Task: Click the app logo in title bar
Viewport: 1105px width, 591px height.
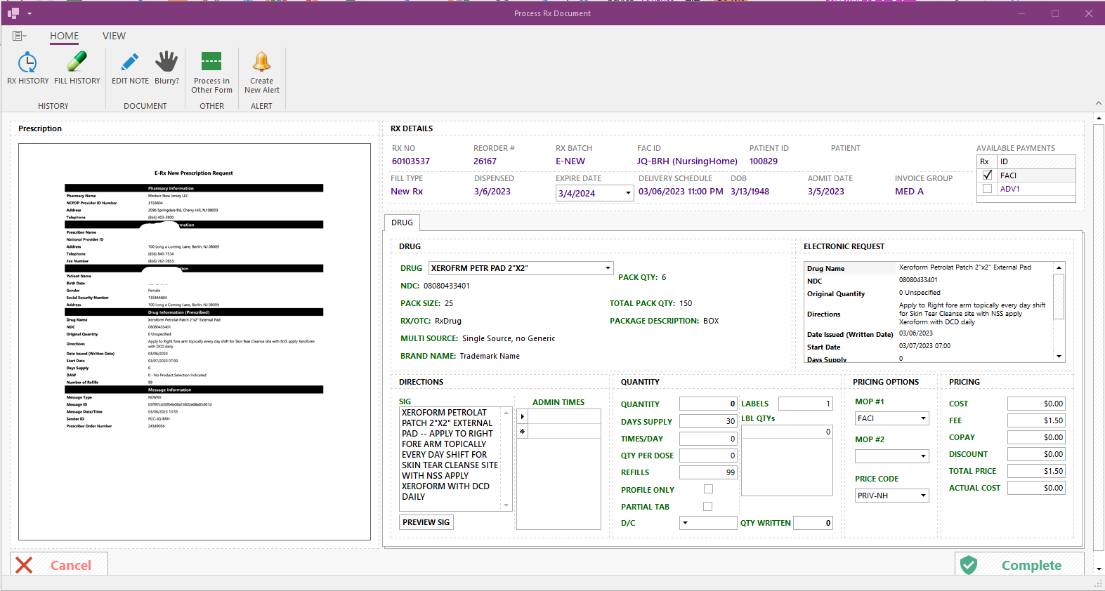Action: tap(13, 13)
